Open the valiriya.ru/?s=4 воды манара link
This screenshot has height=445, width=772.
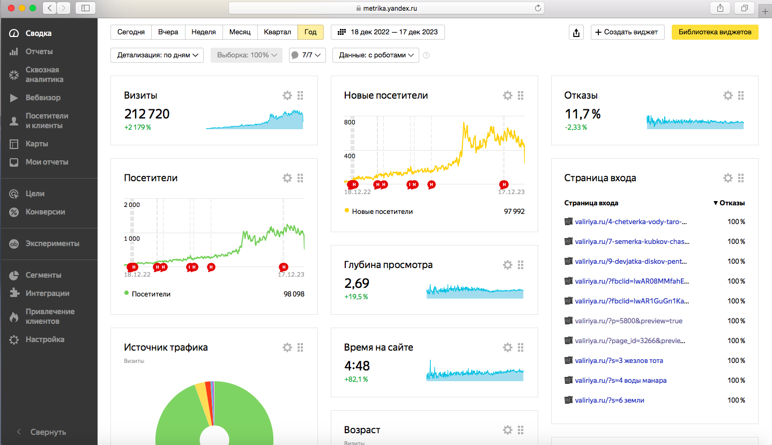click(x=621, y=380)
